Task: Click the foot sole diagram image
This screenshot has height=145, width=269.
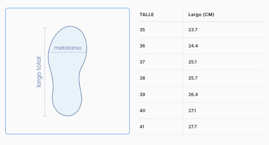Action: click(x=68, y=71)
